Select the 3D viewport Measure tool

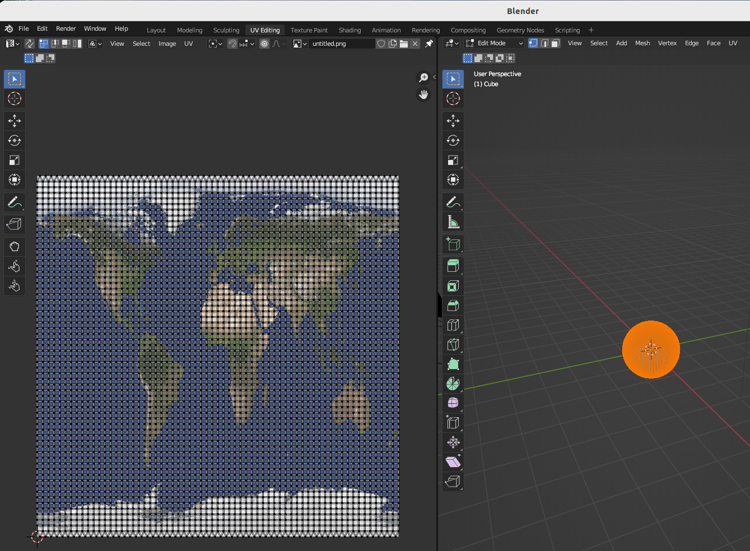tap(453, 222)
